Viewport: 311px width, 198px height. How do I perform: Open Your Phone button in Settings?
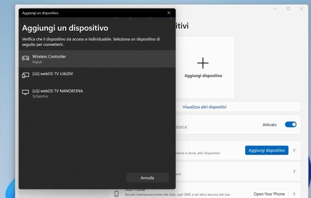tap(269, 194)
